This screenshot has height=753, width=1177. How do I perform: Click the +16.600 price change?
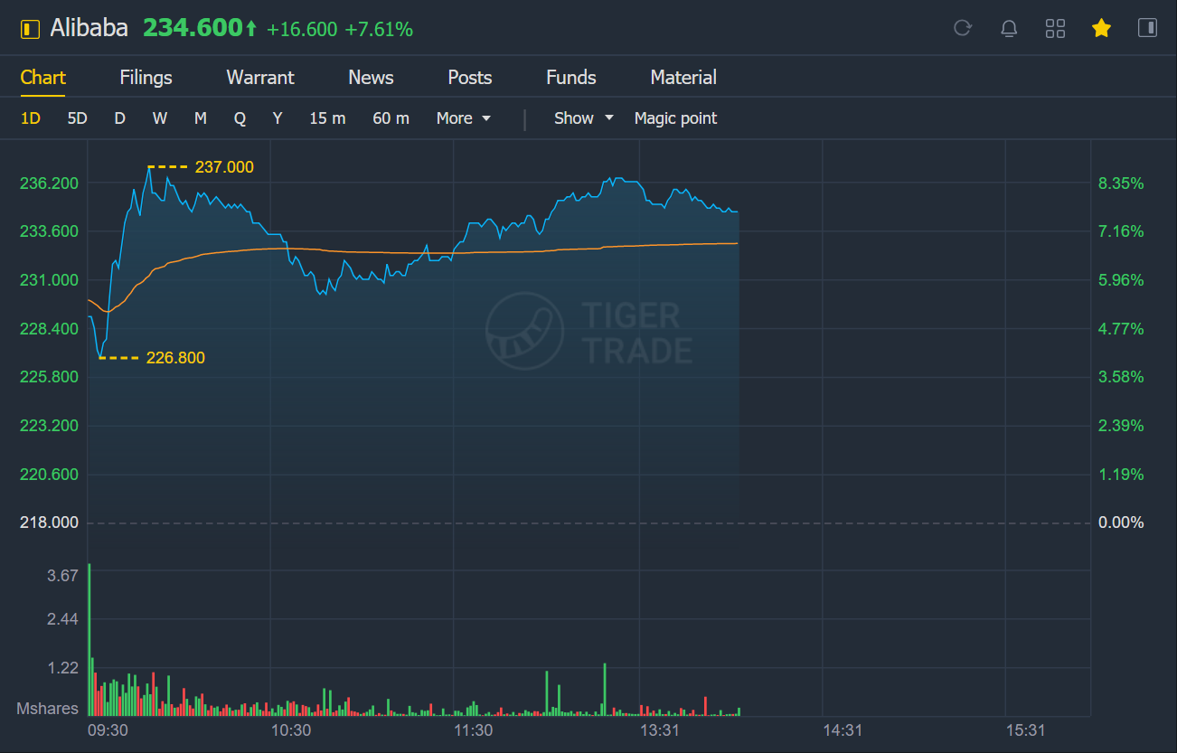302,30
